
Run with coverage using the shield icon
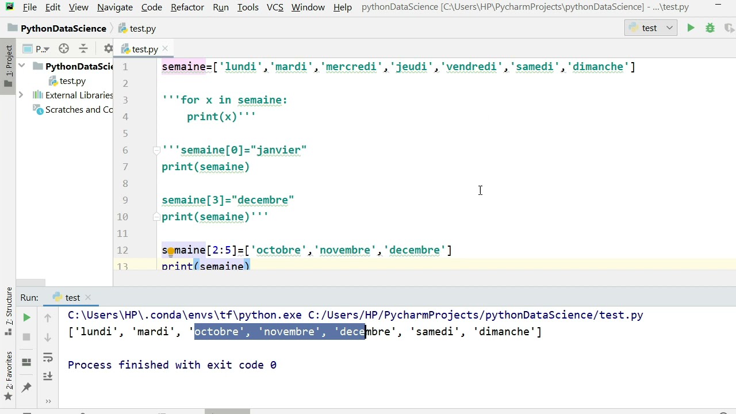(729, 28)
